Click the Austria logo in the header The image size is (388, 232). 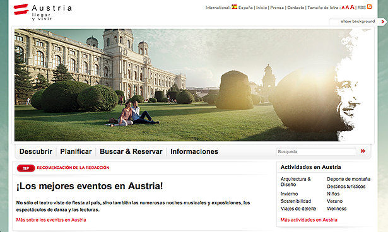click(x=42, y=12)
